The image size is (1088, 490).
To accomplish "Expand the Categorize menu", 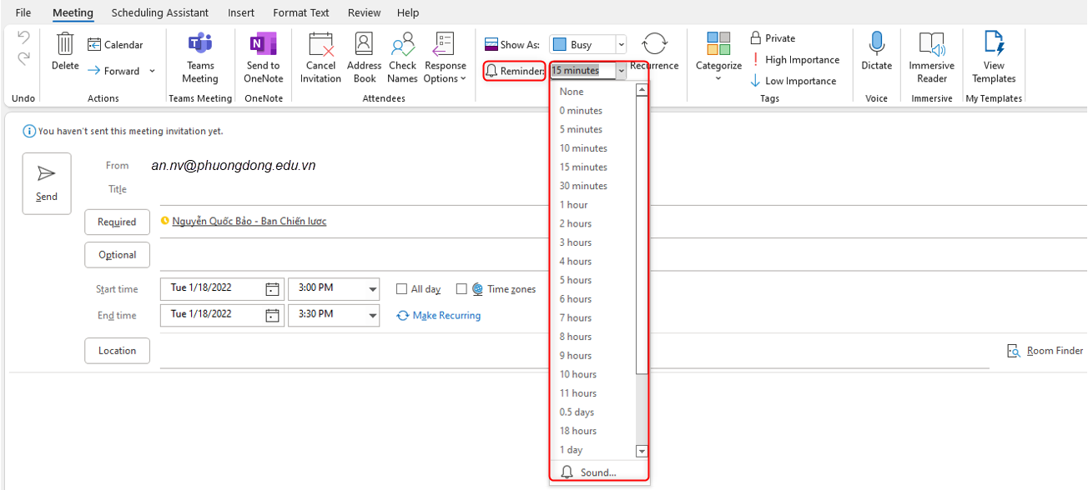I will (718, 57).
